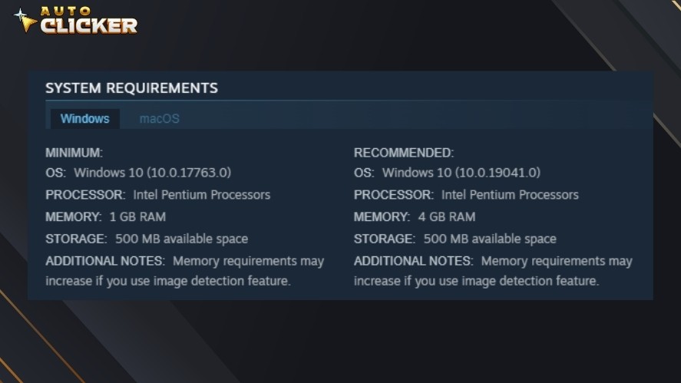This screenshot has width=681, height=383.
Task: Click minimum column 'image detection feature' line
Action: 168,281
